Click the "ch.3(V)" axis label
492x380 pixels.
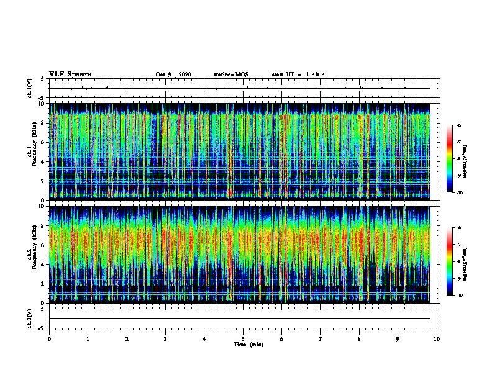(30, 319)
